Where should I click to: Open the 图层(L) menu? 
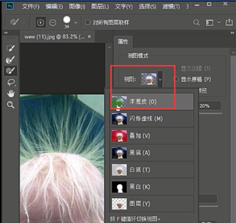100,7
